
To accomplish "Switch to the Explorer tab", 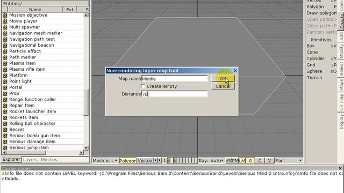I will tap(11, 159).
